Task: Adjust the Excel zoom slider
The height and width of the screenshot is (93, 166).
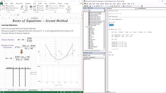Action: click(x=72, y=92)
